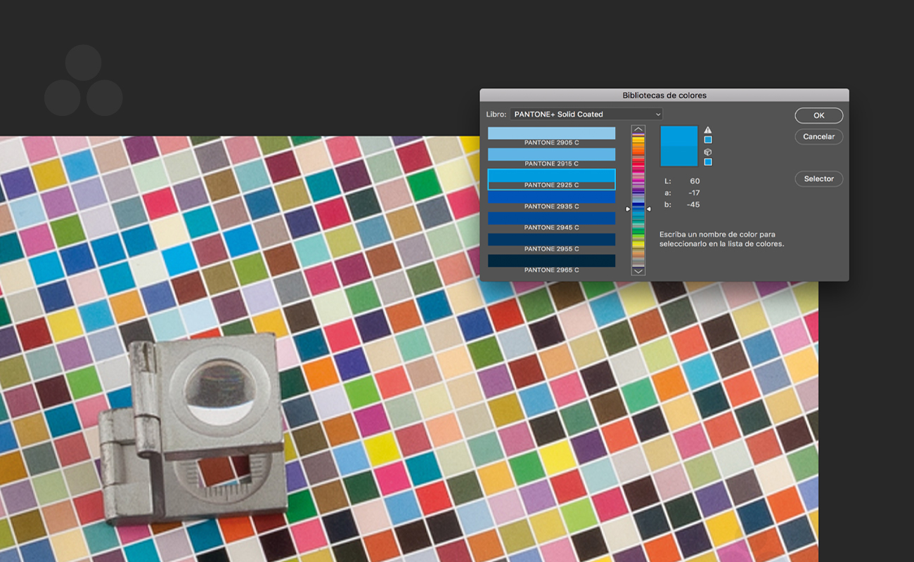Click the web-safe swatch below the cube icon
This screenshot has height=562, width=914.
click(x=708, y=162)
